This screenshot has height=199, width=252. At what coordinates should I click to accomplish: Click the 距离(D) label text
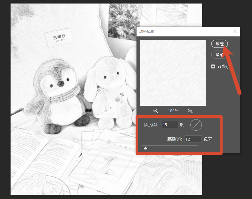click(x=175, y=139)
